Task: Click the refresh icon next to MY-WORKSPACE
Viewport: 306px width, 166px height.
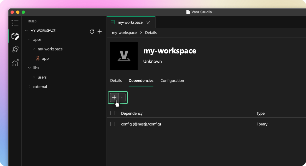Action: 92,32
